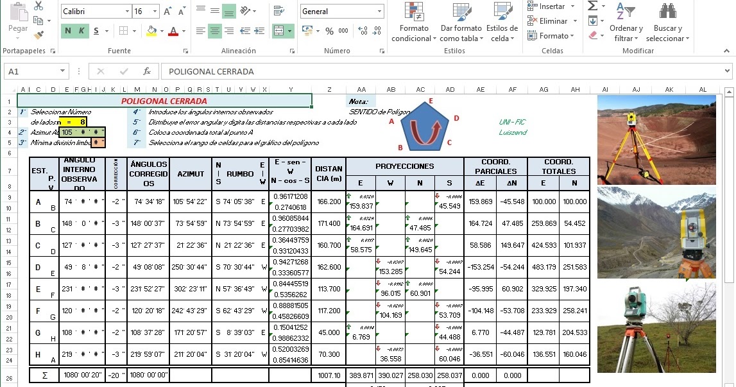Decrease font size with the small A icon
736x387 pixels.
click(x=182, y=12)
